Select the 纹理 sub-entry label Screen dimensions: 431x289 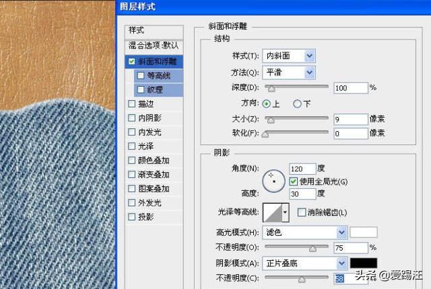click(155, 89)
